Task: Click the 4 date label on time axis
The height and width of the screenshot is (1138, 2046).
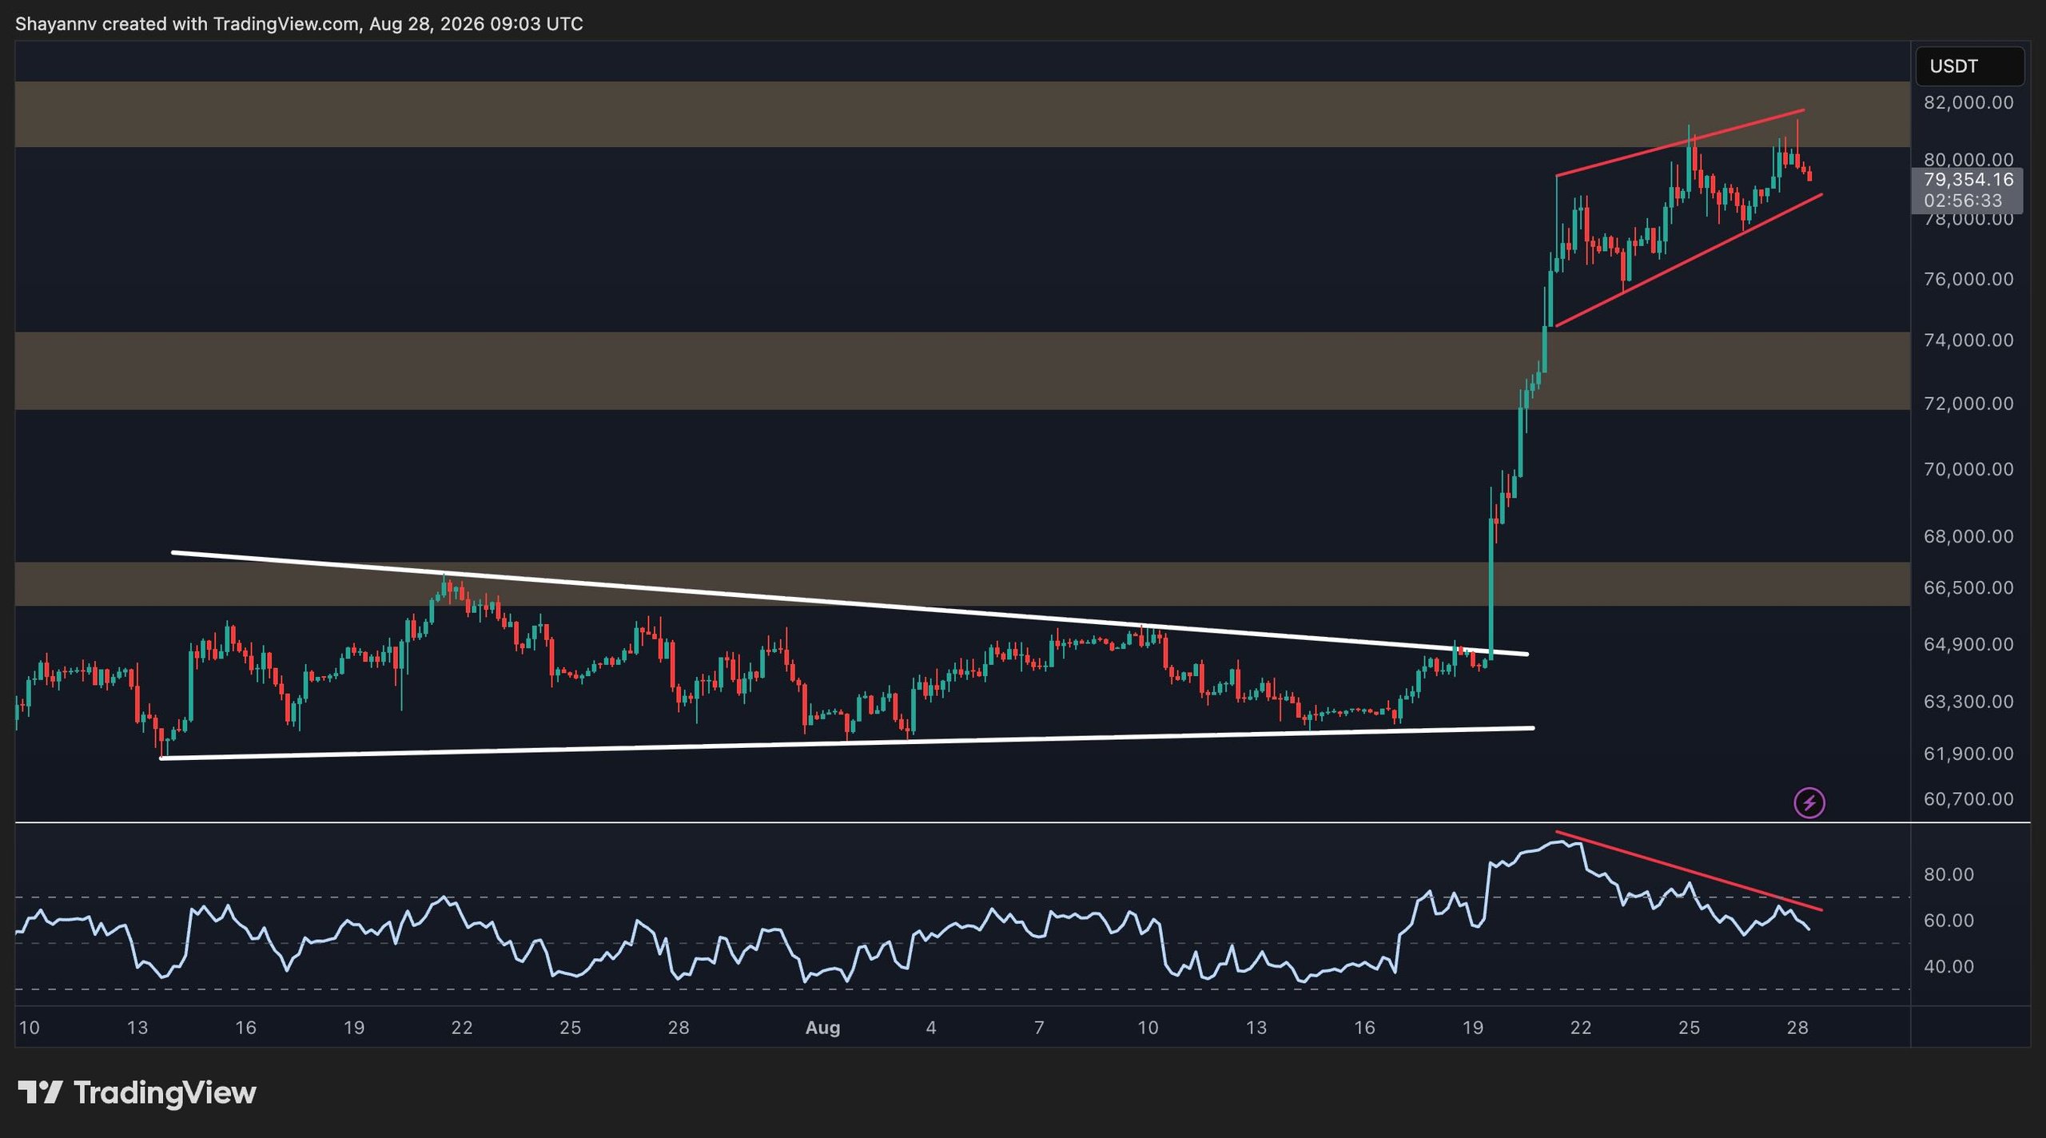Action: coord(931,1028)
